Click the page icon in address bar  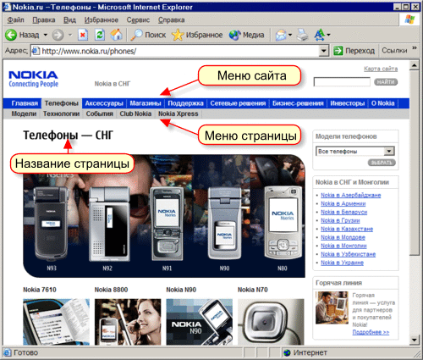coord(36,51)
